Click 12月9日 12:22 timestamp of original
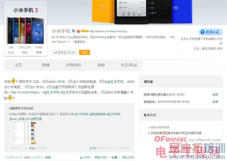Viewport: 227px width, 161px height. coord(19,148)
